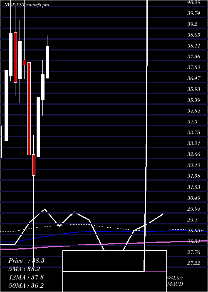Click the 27.22 price axis label

tap(194, 263)
